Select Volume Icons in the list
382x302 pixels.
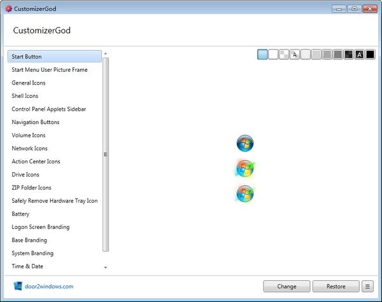click(55, 135)
